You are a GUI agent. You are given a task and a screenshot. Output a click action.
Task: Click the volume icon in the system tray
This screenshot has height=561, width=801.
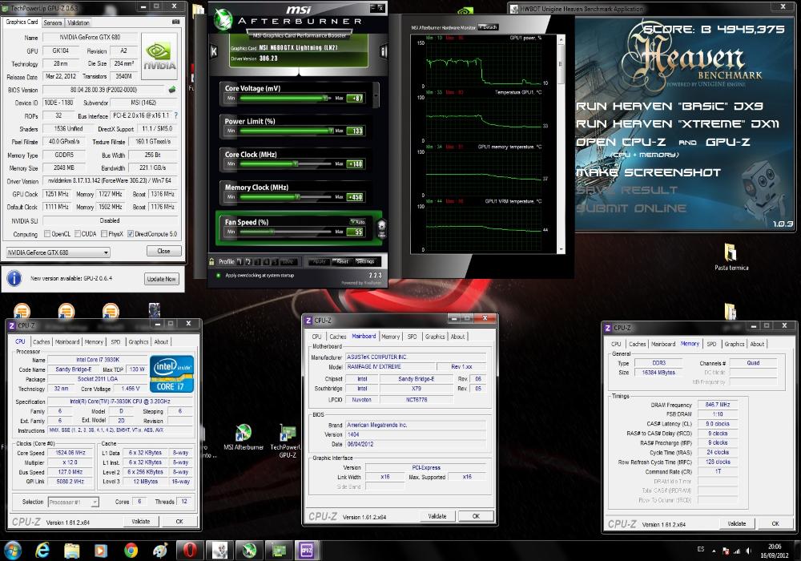[x=748, y=551]
